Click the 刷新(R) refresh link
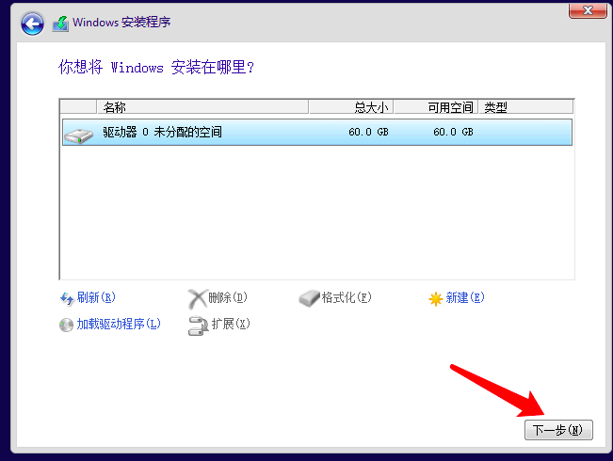Image resolution: width=613 pixels, height=461 pixels. point(96,297)
